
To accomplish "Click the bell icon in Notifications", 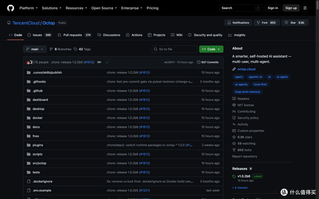I will point(229,22).
